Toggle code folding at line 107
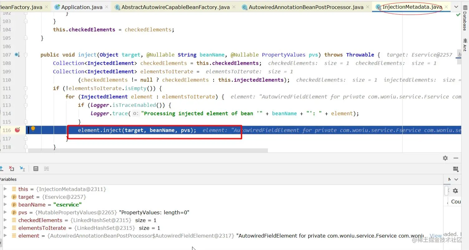 [x=26, y=55]
